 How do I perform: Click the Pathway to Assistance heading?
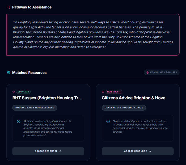pyautogui.click(x=32, y=7)
